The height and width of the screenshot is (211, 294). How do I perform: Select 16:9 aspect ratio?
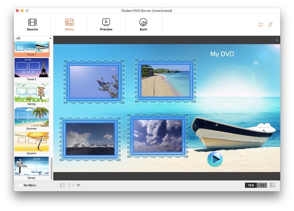[x=250, y=185]
